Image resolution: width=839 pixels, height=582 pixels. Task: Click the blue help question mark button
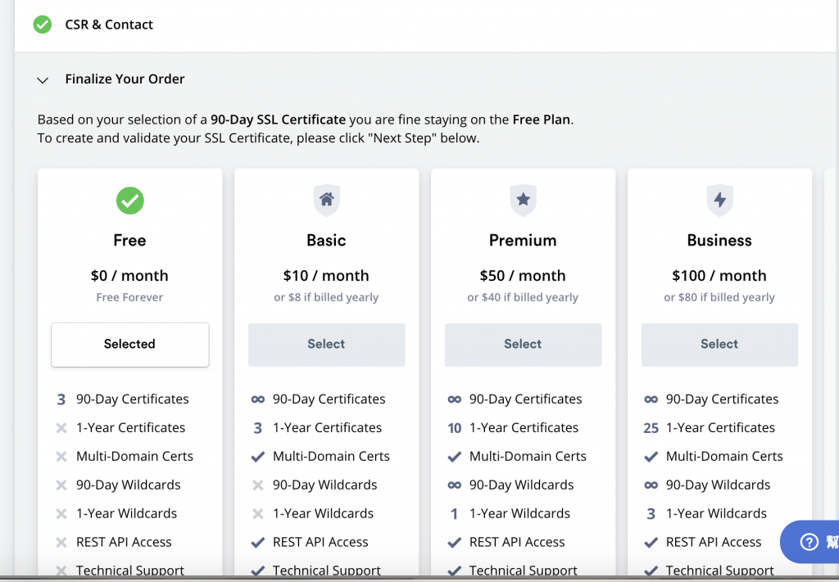(809, 542)
